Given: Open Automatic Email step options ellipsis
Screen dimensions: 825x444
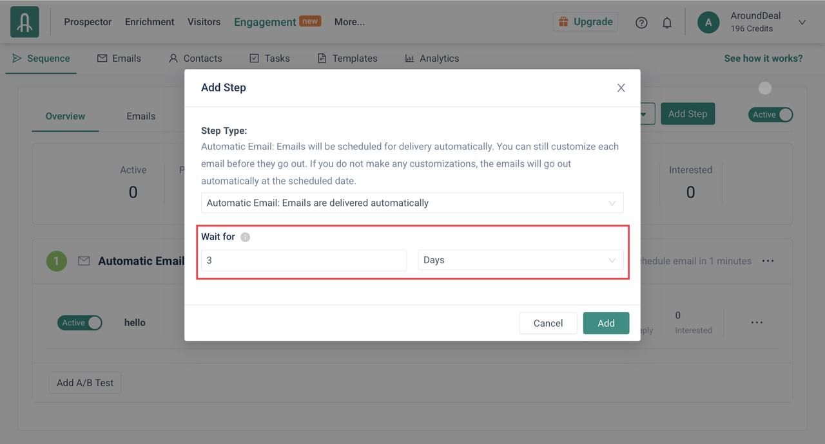Looking at the screenshot, I should (x=768, y=261).
